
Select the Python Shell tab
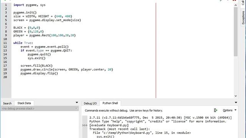pyautogui.click(x=110, y=103)
